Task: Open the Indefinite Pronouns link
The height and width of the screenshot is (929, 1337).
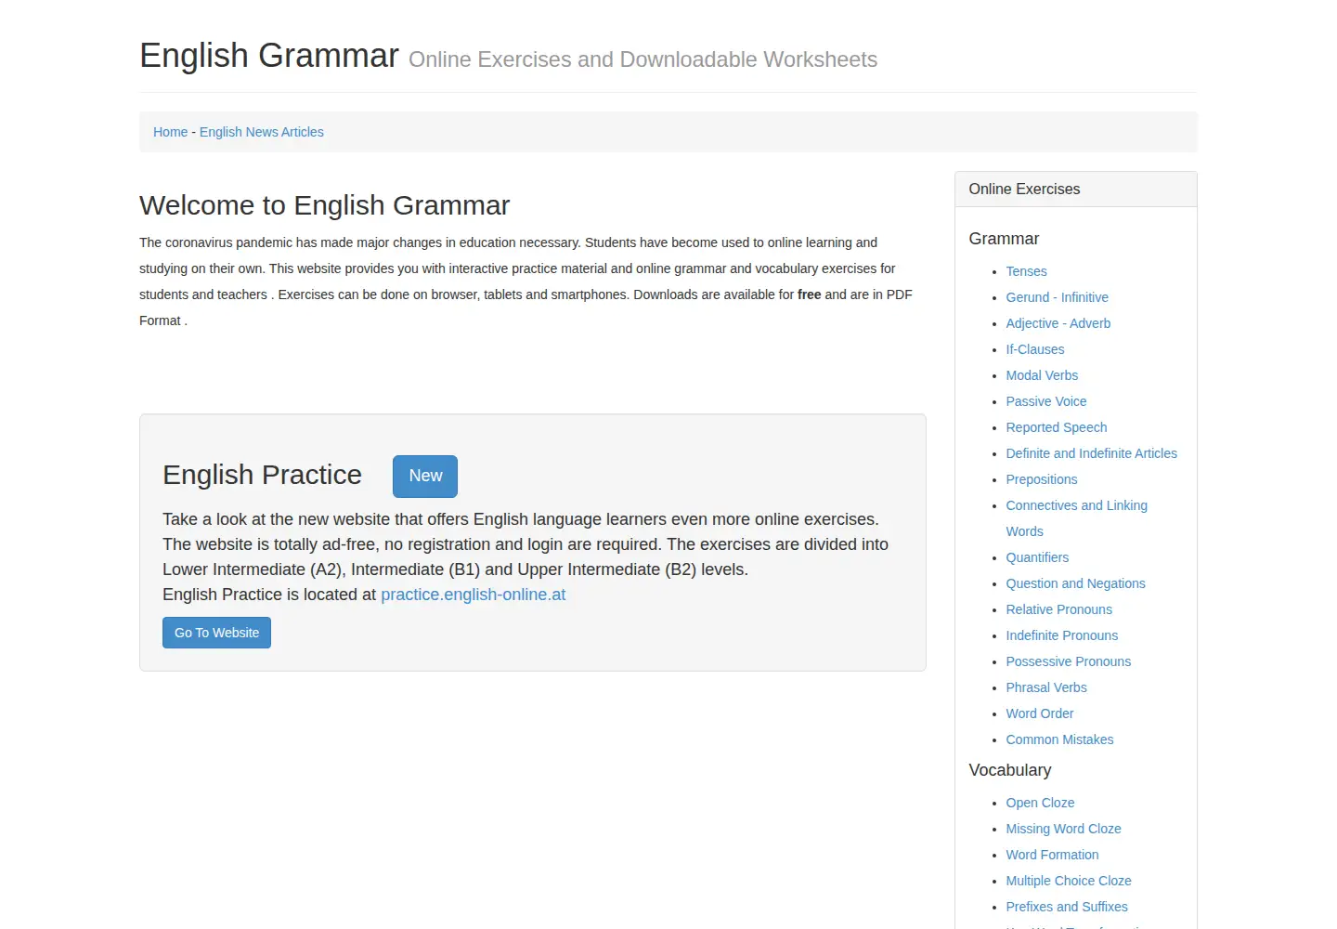Action: (1061, 635)
